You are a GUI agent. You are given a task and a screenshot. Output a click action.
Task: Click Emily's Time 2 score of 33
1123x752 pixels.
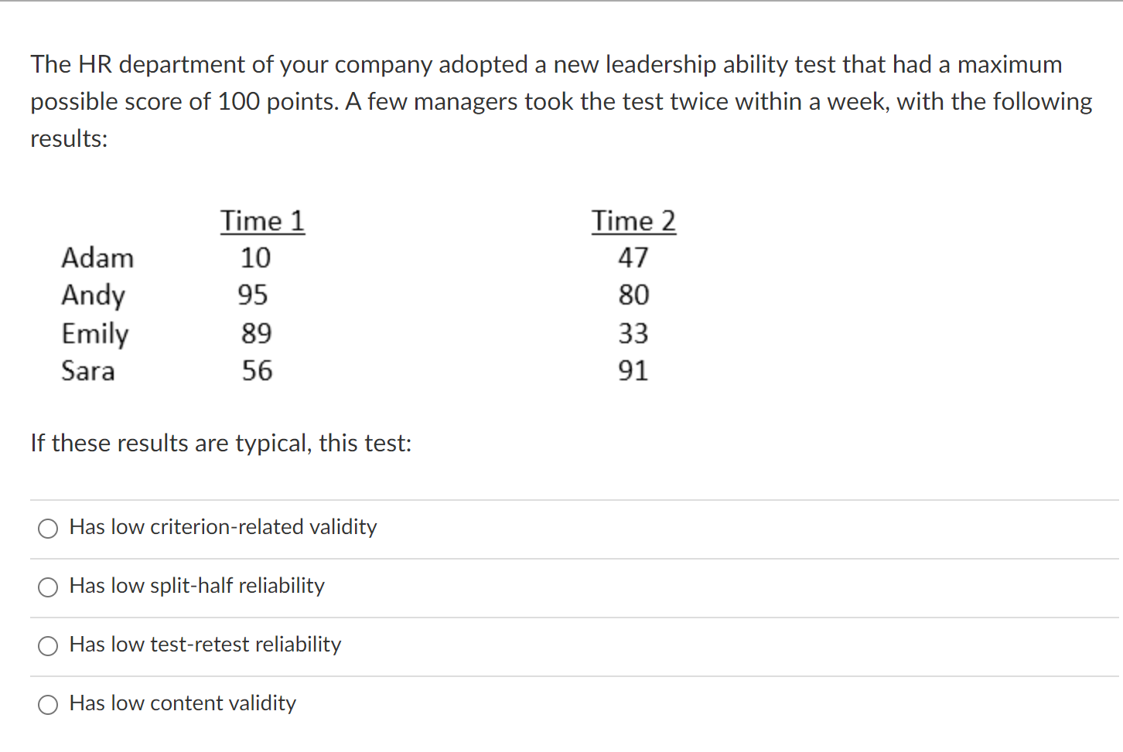634,334
